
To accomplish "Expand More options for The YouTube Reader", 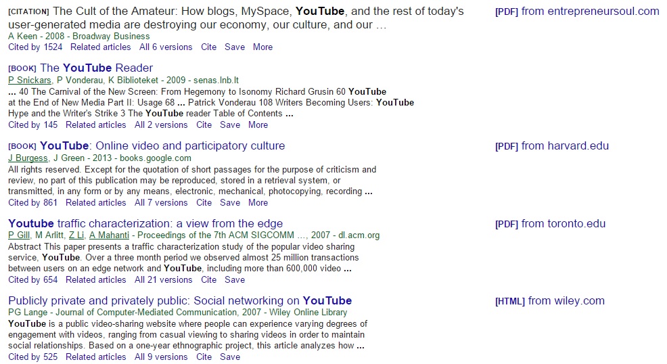I will pos(258,125).
